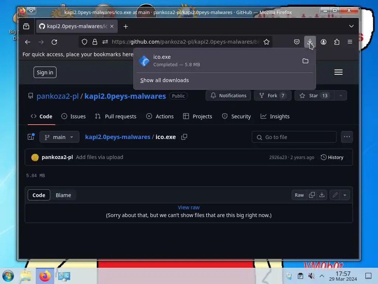Click the Notifications button

click(228, 96)
